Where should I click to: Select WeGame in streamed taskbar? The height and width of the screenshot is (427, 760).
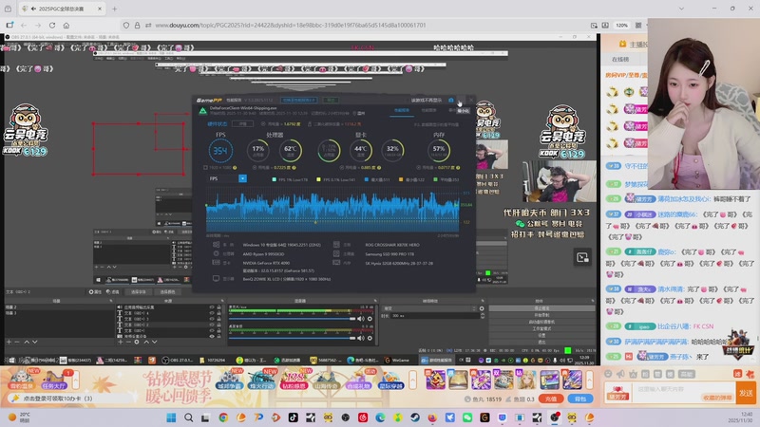[397, 361]
